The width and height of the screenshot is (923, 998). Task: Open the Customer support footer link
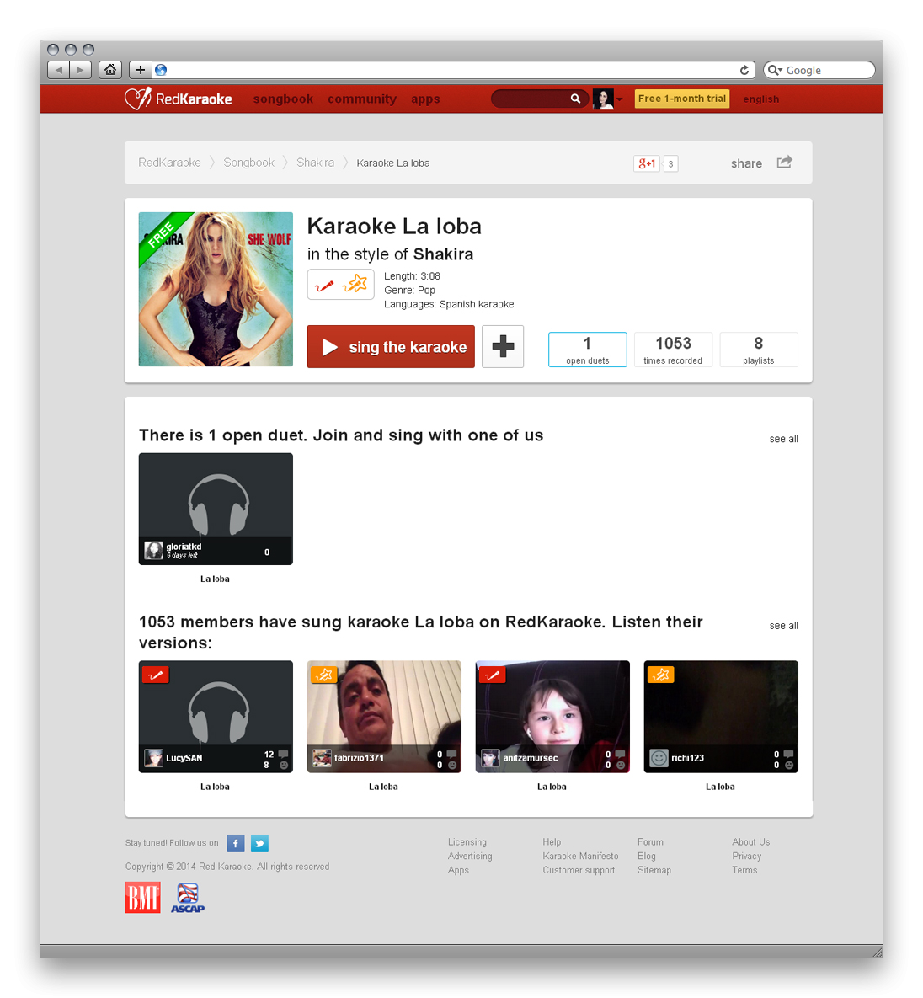click(579, 870)
